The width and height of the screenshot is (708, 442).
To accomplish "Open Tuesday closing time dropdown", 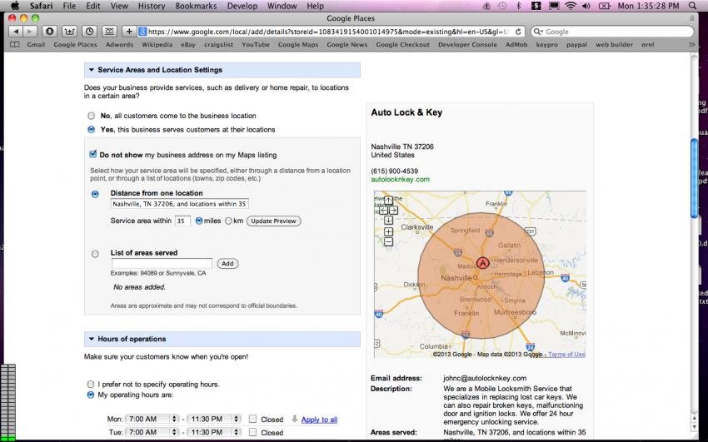I will coord(214,432).
